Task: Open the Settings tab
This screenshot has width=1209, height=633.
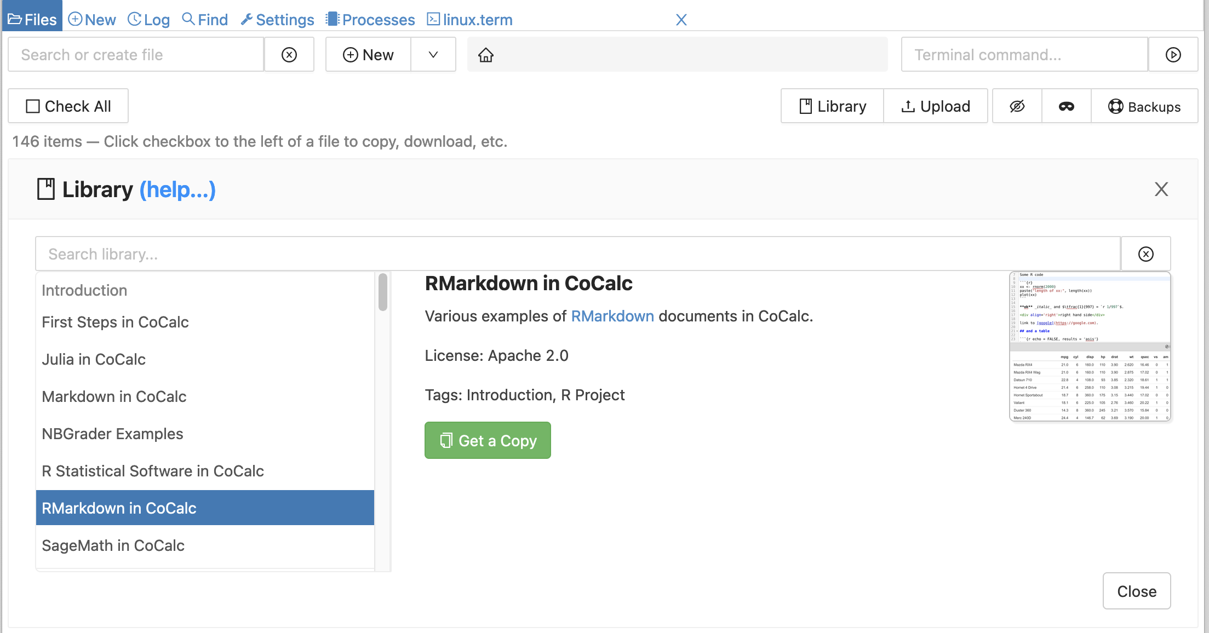Action: point(277,20)
